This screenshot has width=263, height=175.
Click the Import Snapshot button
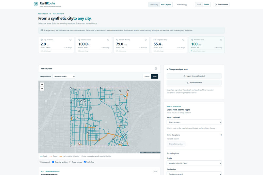194,82
